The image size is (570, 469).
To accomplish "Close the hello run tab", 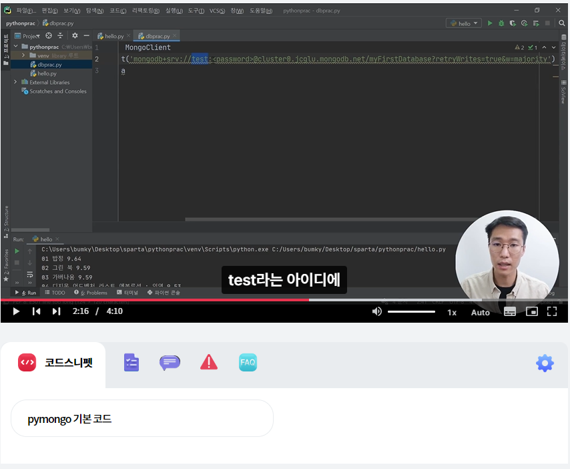I will (x=57, y=239).
